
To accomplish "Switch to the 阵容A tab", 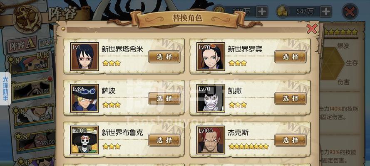I will pyautogui.click(x=22, y=45).
